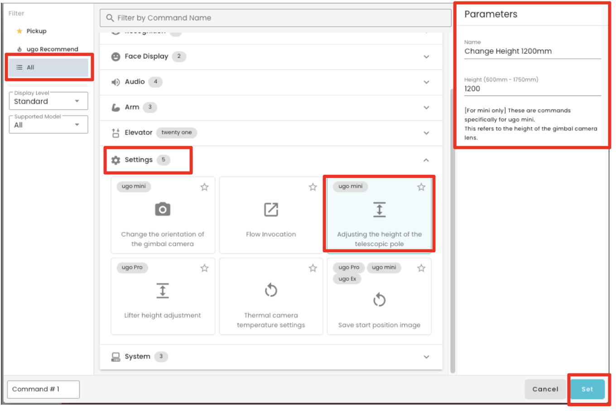Viewport: 616px width, 411px height.
Task: Select the All filter
Action: [x=48, y=67]
